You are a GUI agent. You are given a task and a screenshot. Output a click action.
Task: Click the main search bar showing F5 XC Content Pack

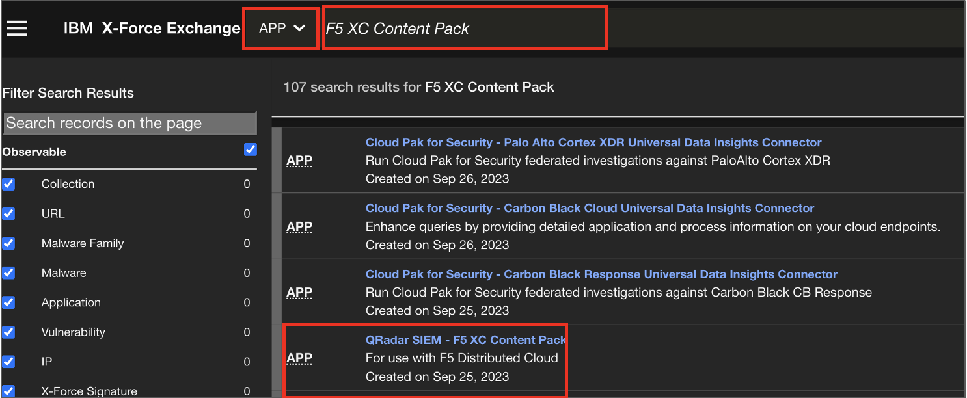pos(465,27)
